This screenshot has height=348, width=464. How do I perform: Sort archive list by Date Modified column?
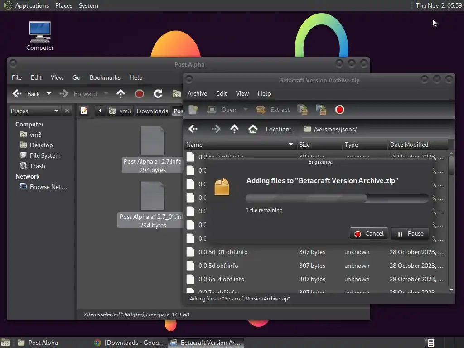pos(418,145)
